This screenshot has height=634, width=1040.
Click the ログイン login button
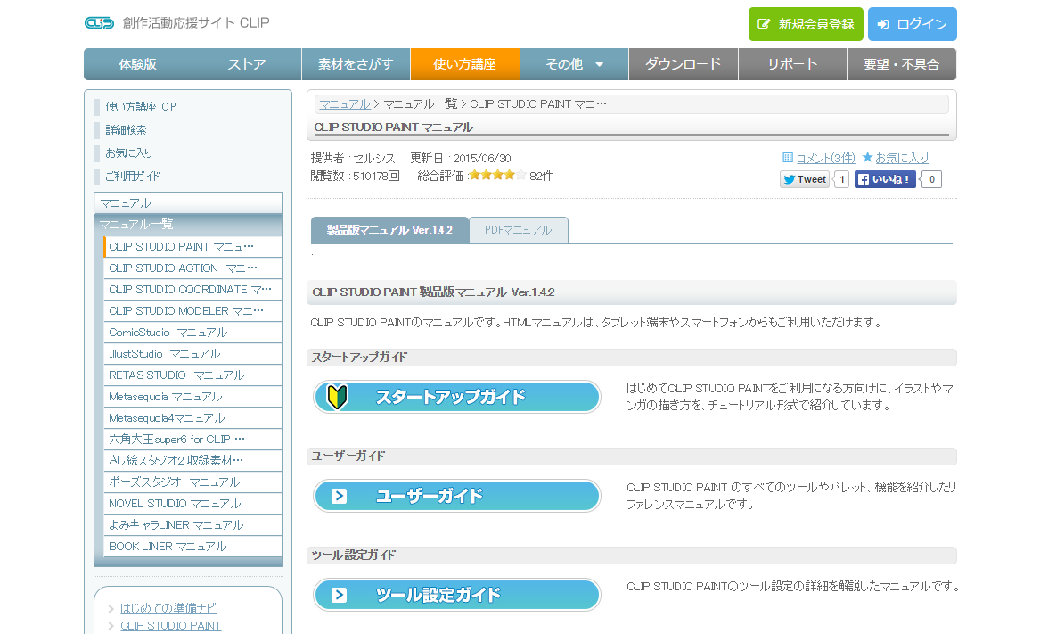pos(912,24)
